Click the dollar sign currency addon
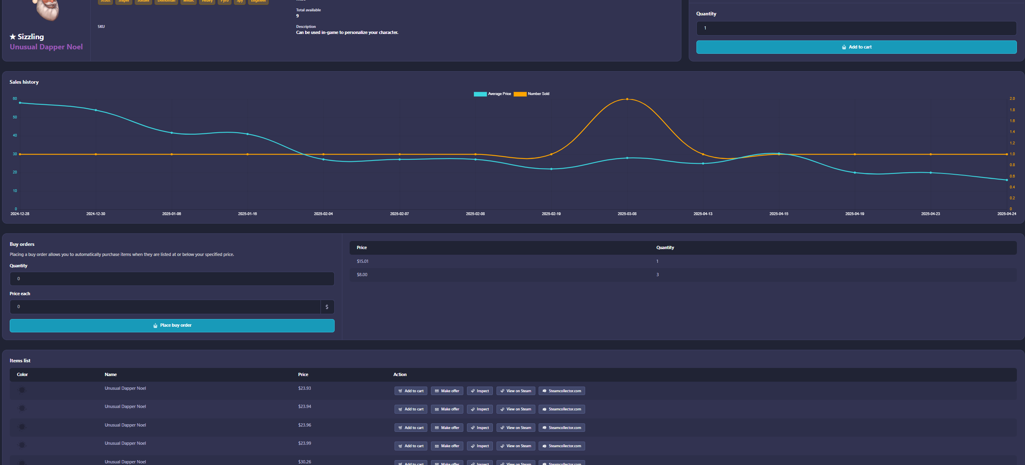This screenshot has height=465, width=1025. coord(327,307)
